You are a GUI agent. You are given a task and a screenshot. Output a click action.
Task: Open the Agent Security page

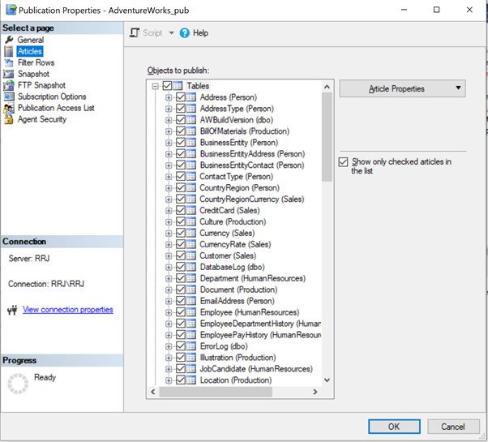tap(42, 119)
